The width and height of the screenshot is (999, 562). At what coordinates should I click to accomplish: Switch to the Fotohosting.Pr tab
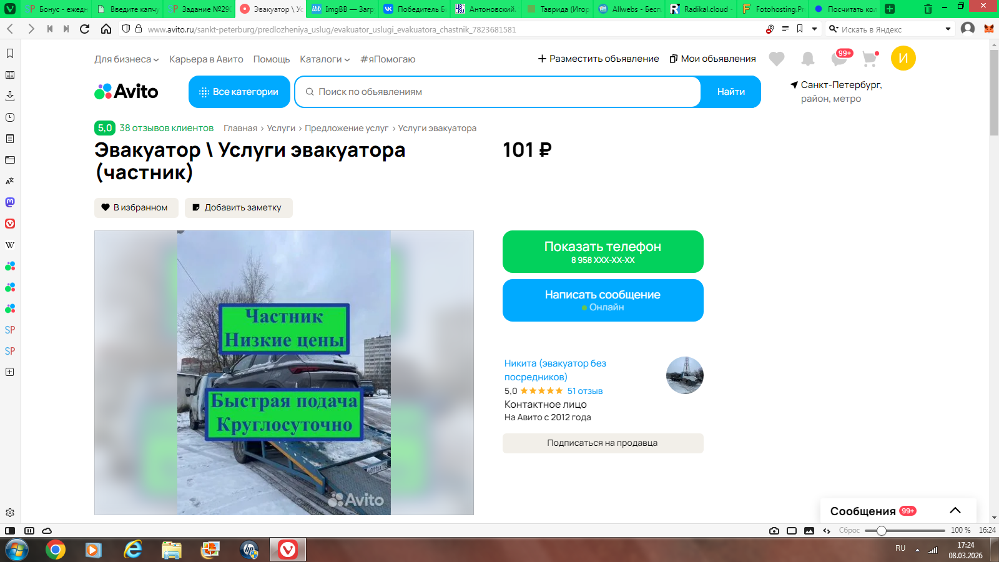point(773,9)
